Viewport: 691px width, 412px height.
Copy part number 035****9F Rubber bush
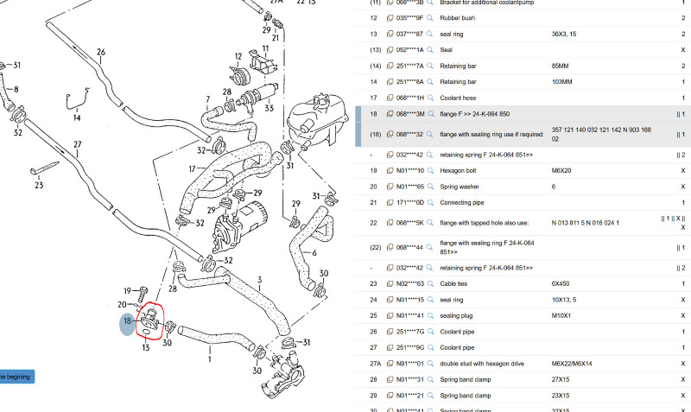(390, 18)
